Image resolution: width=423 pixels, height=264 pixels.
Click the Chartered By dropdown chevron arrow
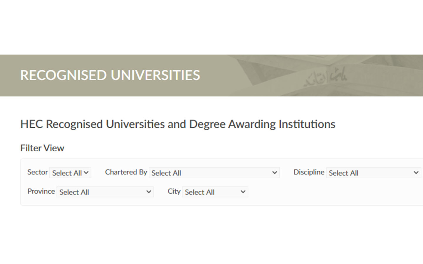pos(275,173)
